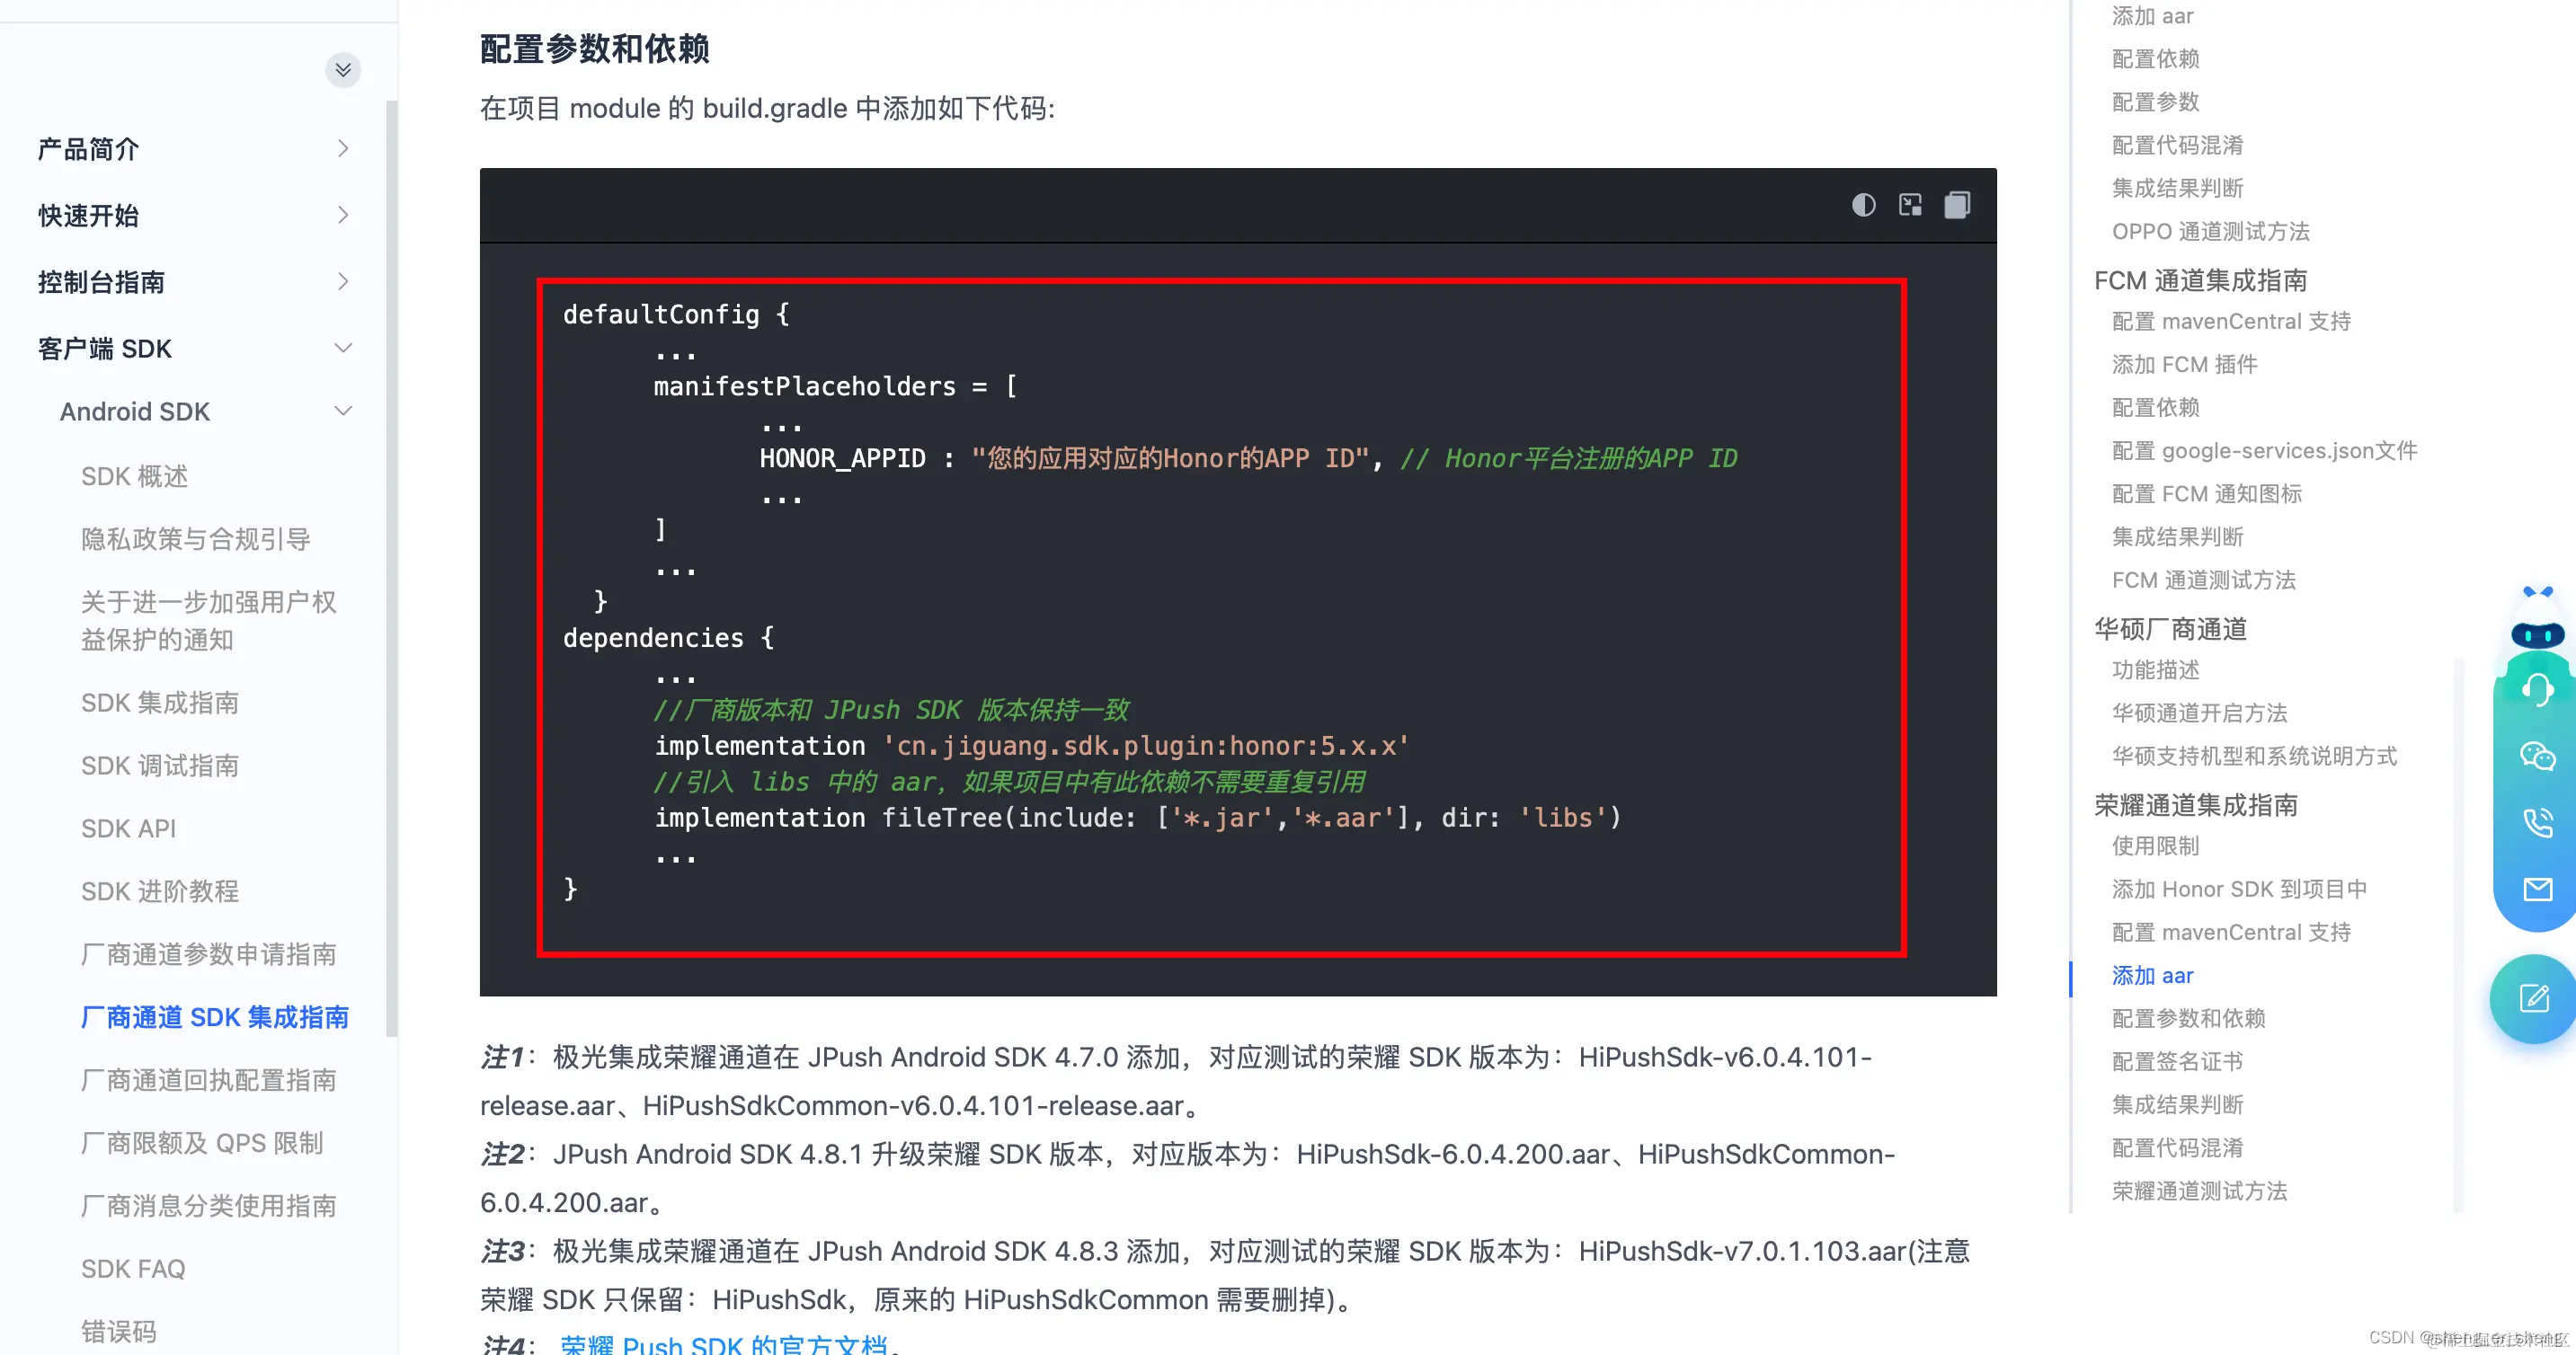
Task: Expand the 产品简介 menu section
Action: 343,149
